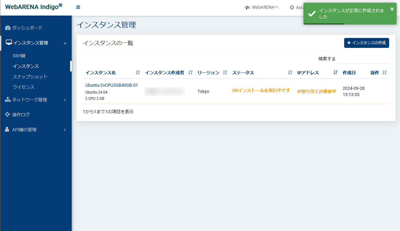Screen dimensions: 400x231
Task: Sort by ステータス using sort arrows
Action: pos(290,72)
